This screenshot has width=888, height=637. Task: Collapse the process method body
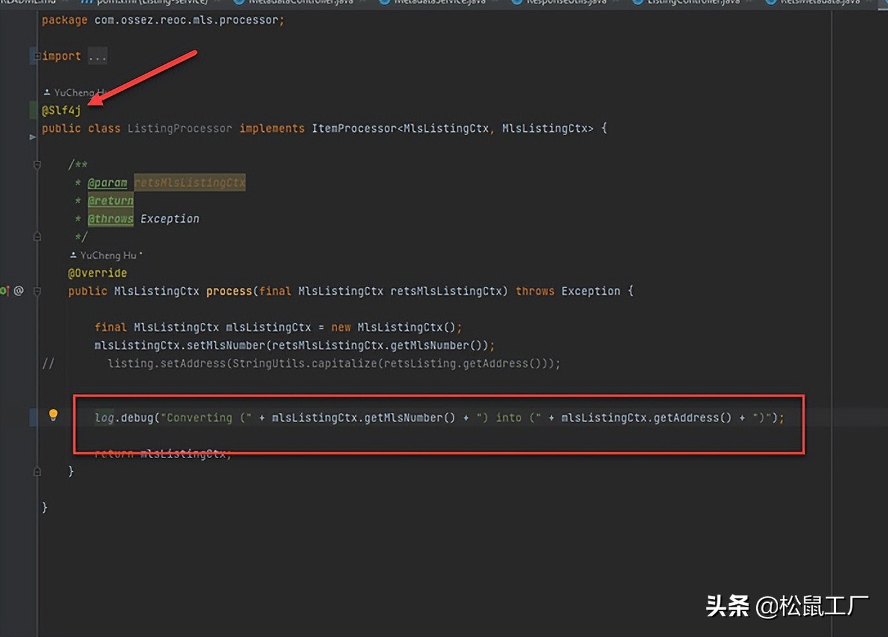pos(37,291)
